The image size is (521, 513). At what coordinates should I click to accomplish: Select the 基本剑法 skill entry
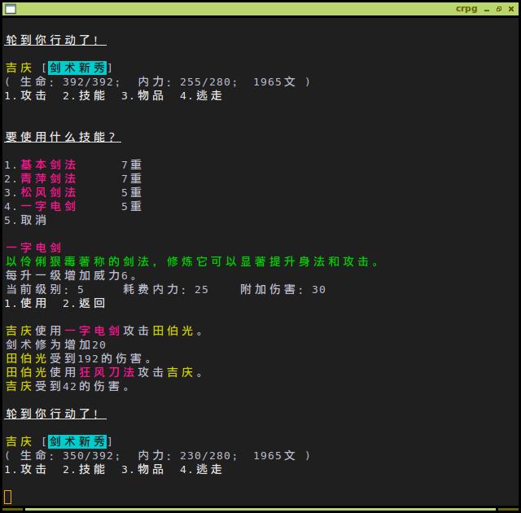[49, 164]
